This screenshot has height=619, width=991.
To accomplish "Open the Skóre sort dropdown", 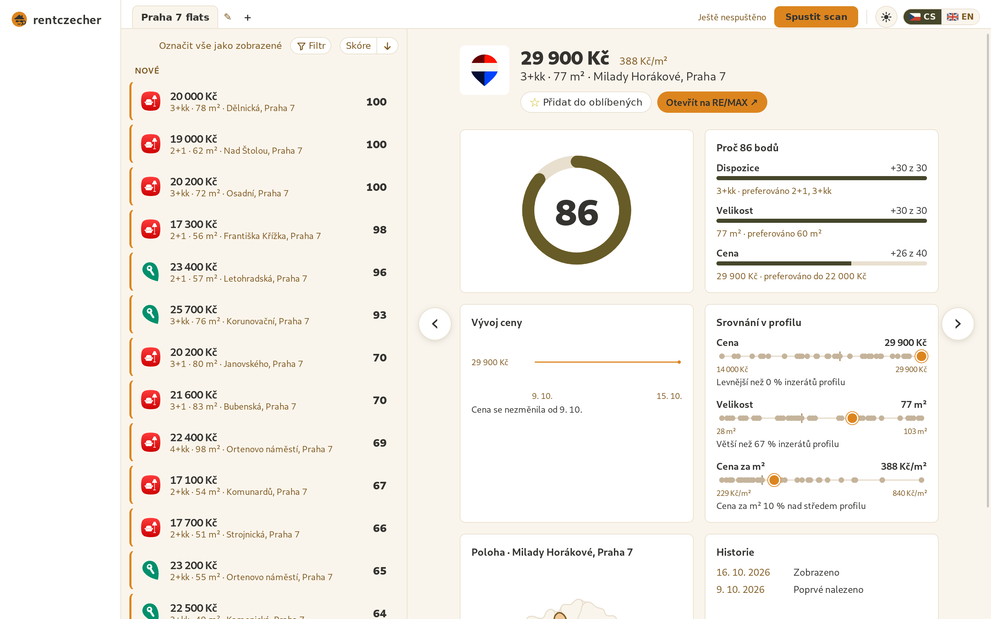I will [358, 45].
